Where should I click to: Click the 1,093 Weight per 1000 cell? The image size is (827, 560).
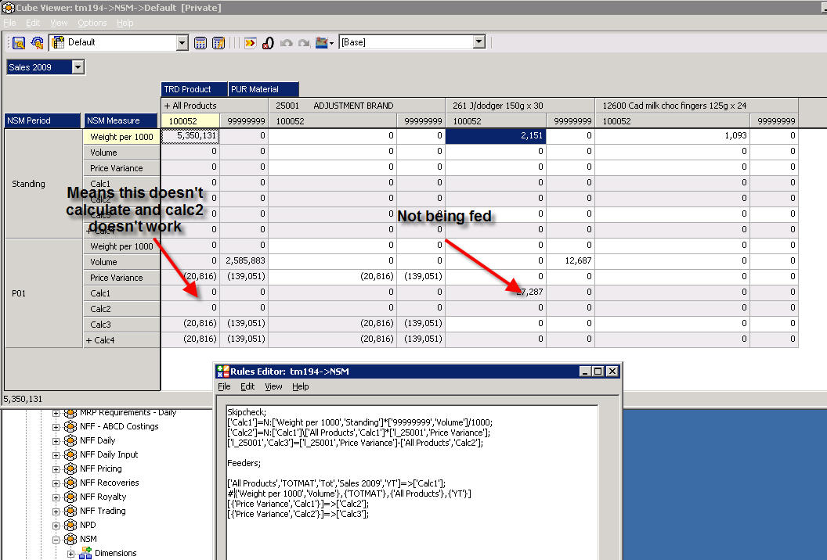[x=673, y=136]
